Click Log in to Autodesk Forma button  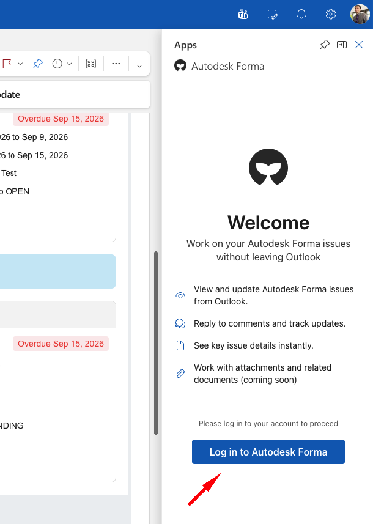pos(268,452)
